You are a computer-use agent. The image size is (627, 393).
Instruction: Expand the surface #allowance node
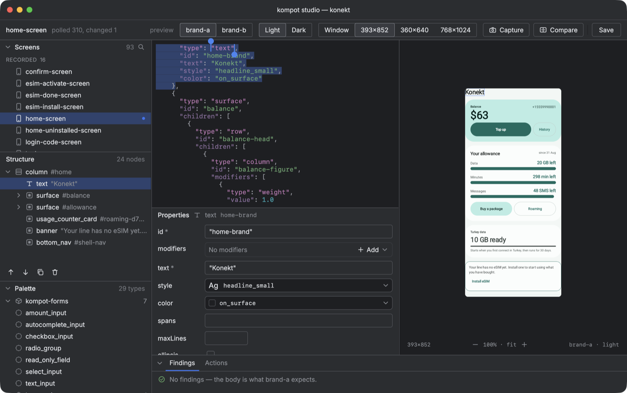tap(18, 207)
